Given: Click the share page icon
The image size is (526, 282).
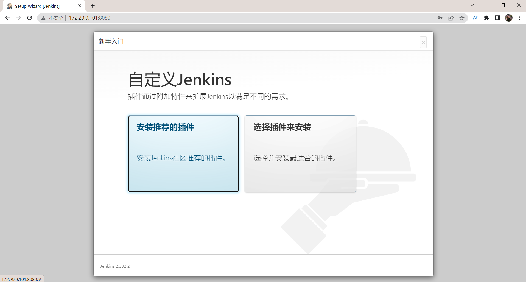Looking at the screenshot, I should coord(451,18).
